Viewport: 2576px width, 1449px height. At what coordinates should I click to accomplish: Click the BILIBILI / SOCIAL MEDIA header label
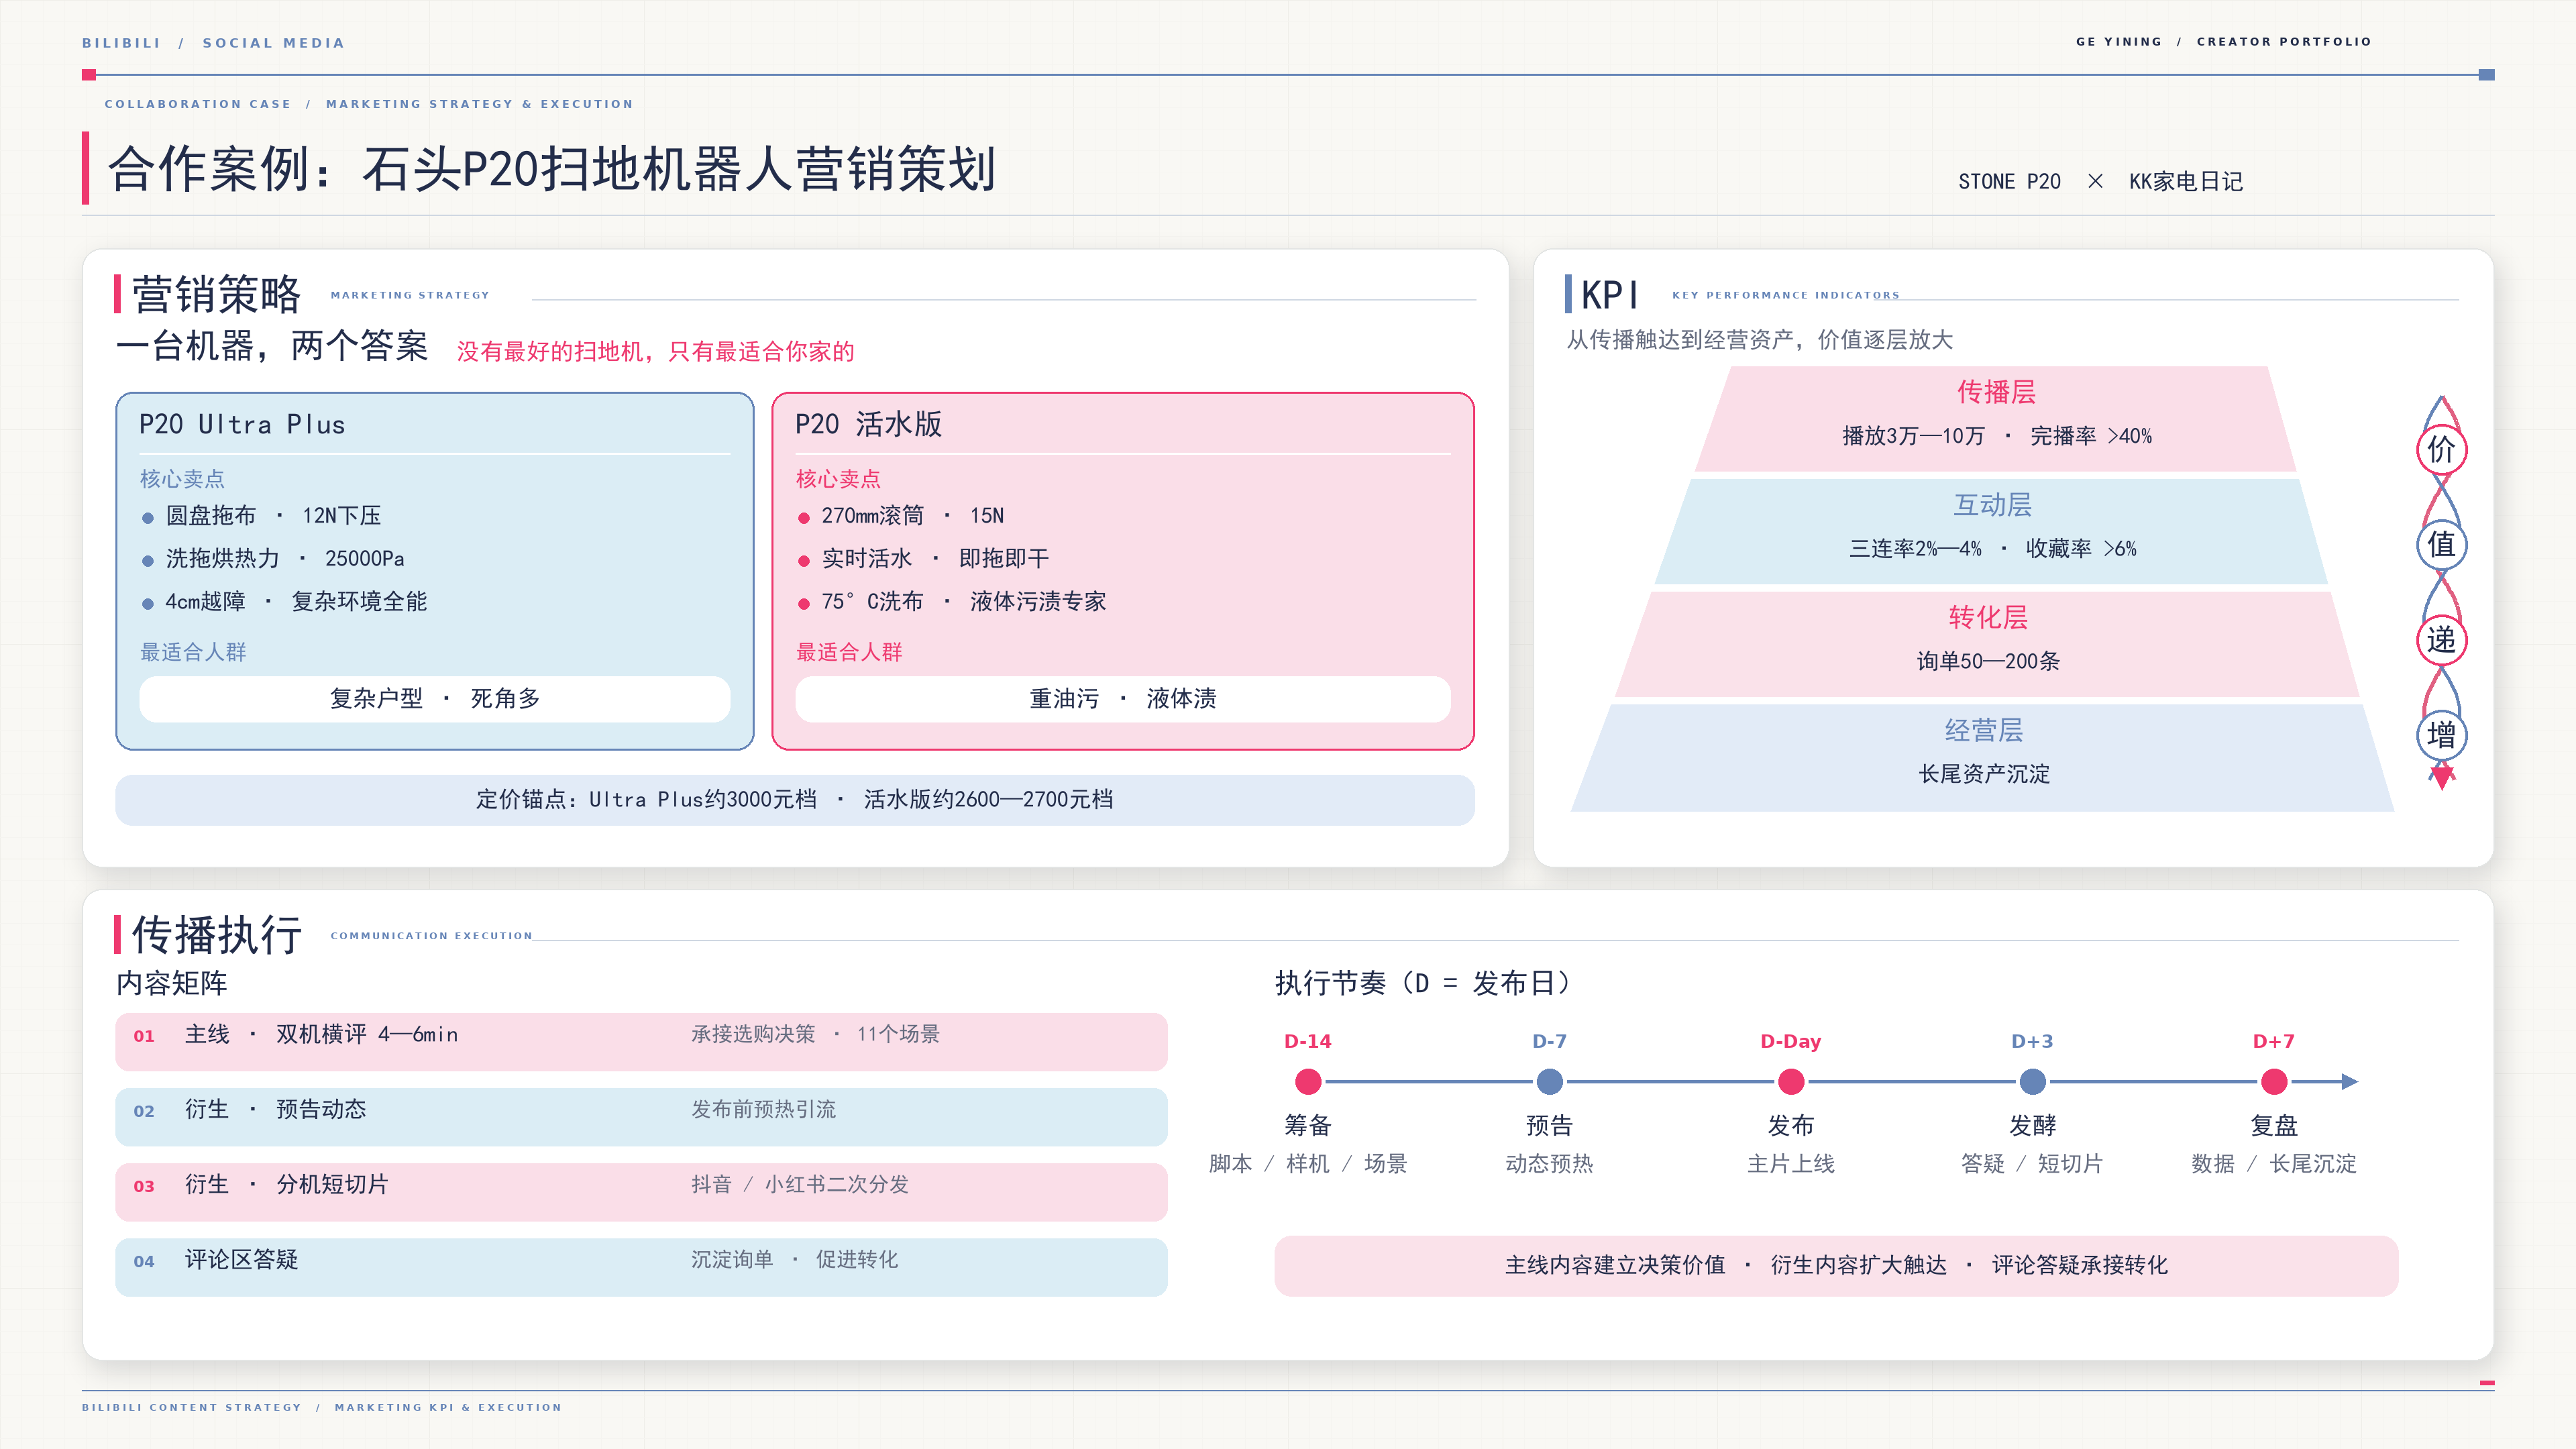pos(213,43)
